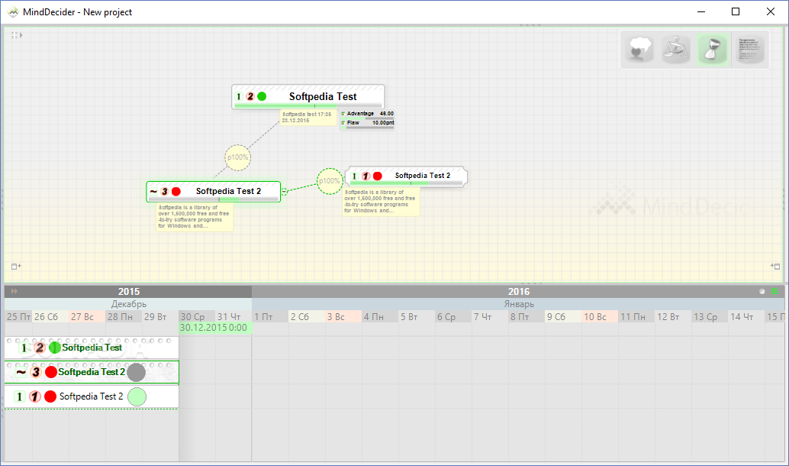This screenshot has width=789, height=466.
Task: Click the green square icon at timeline header right
Action: [x=775, y=291]
